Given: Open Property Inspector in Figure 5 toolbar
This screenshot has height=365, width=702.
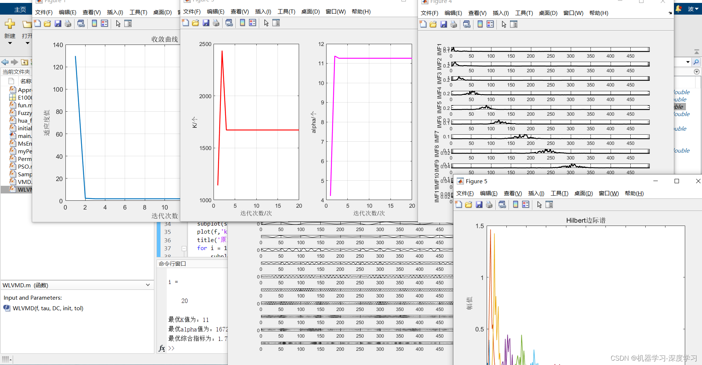Looking at the screenshot, I should [549, 204].
